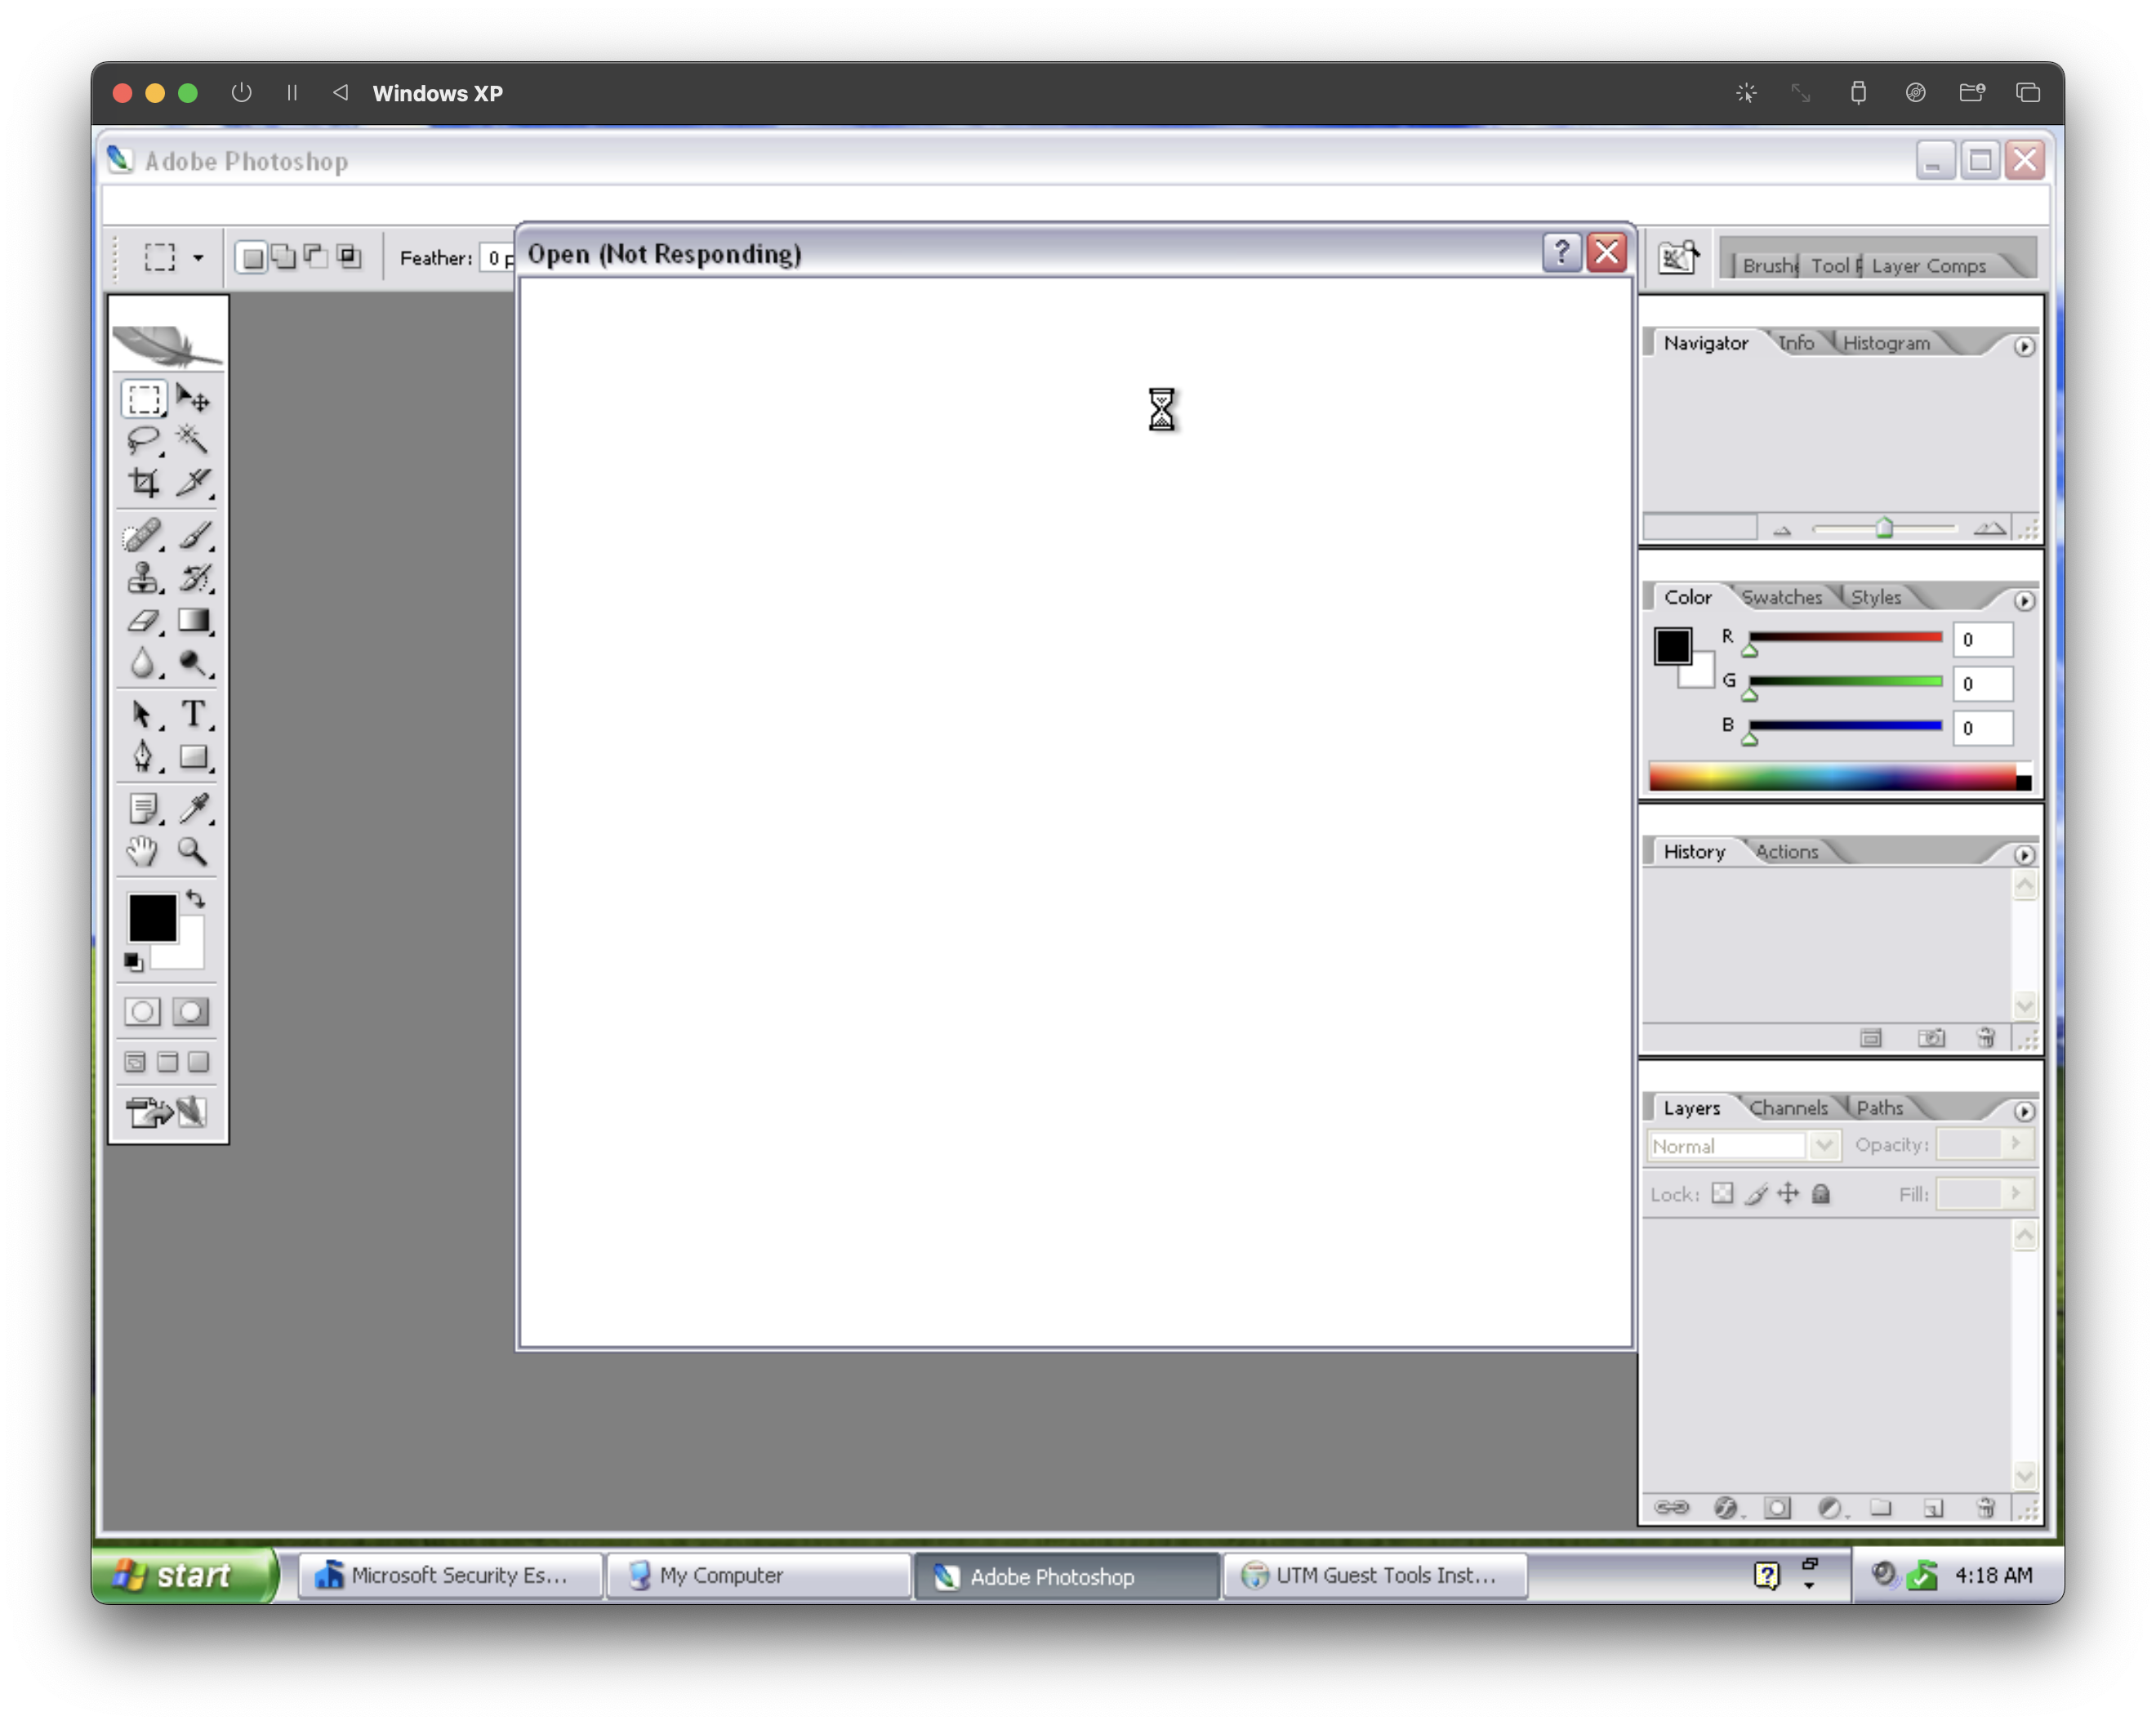2156x1725 pixels.
Task: Choose Subtract from selection mode
Action: [x=316, y=256]
